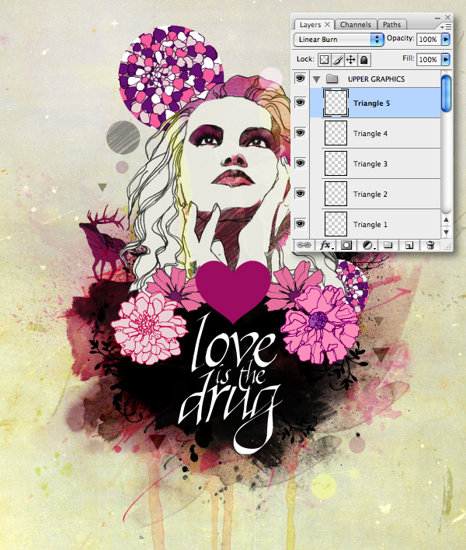This screenshot has width=466, height=550.
Task: Select the Triangle 3 layer name
Action: tap(370, 164)
